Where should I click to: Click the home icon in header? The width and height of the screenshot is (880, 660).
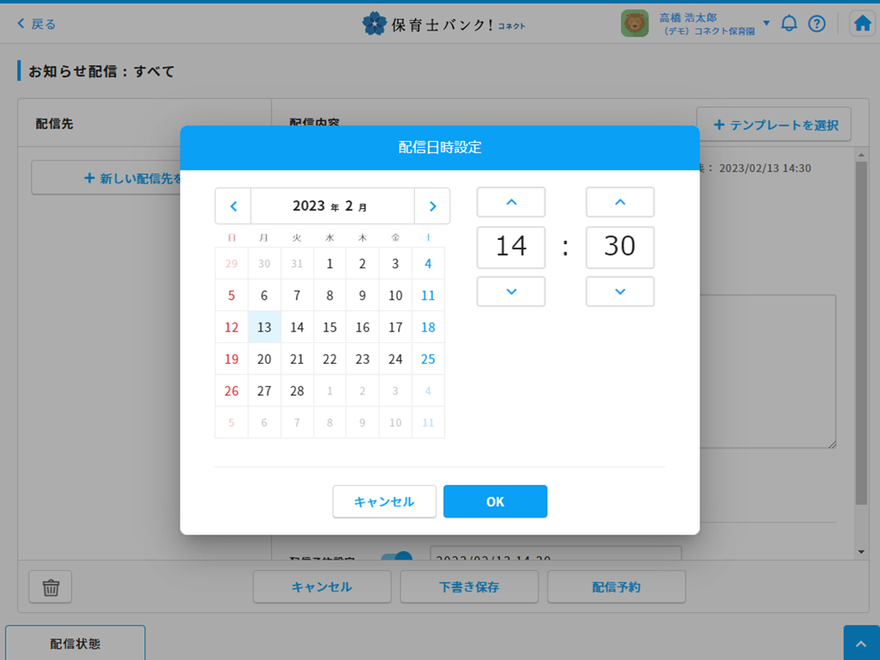click(862, 24)
